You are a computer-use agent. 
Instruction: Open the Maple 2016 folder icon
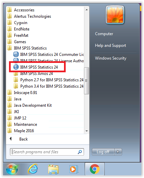(x=10, y=130)
